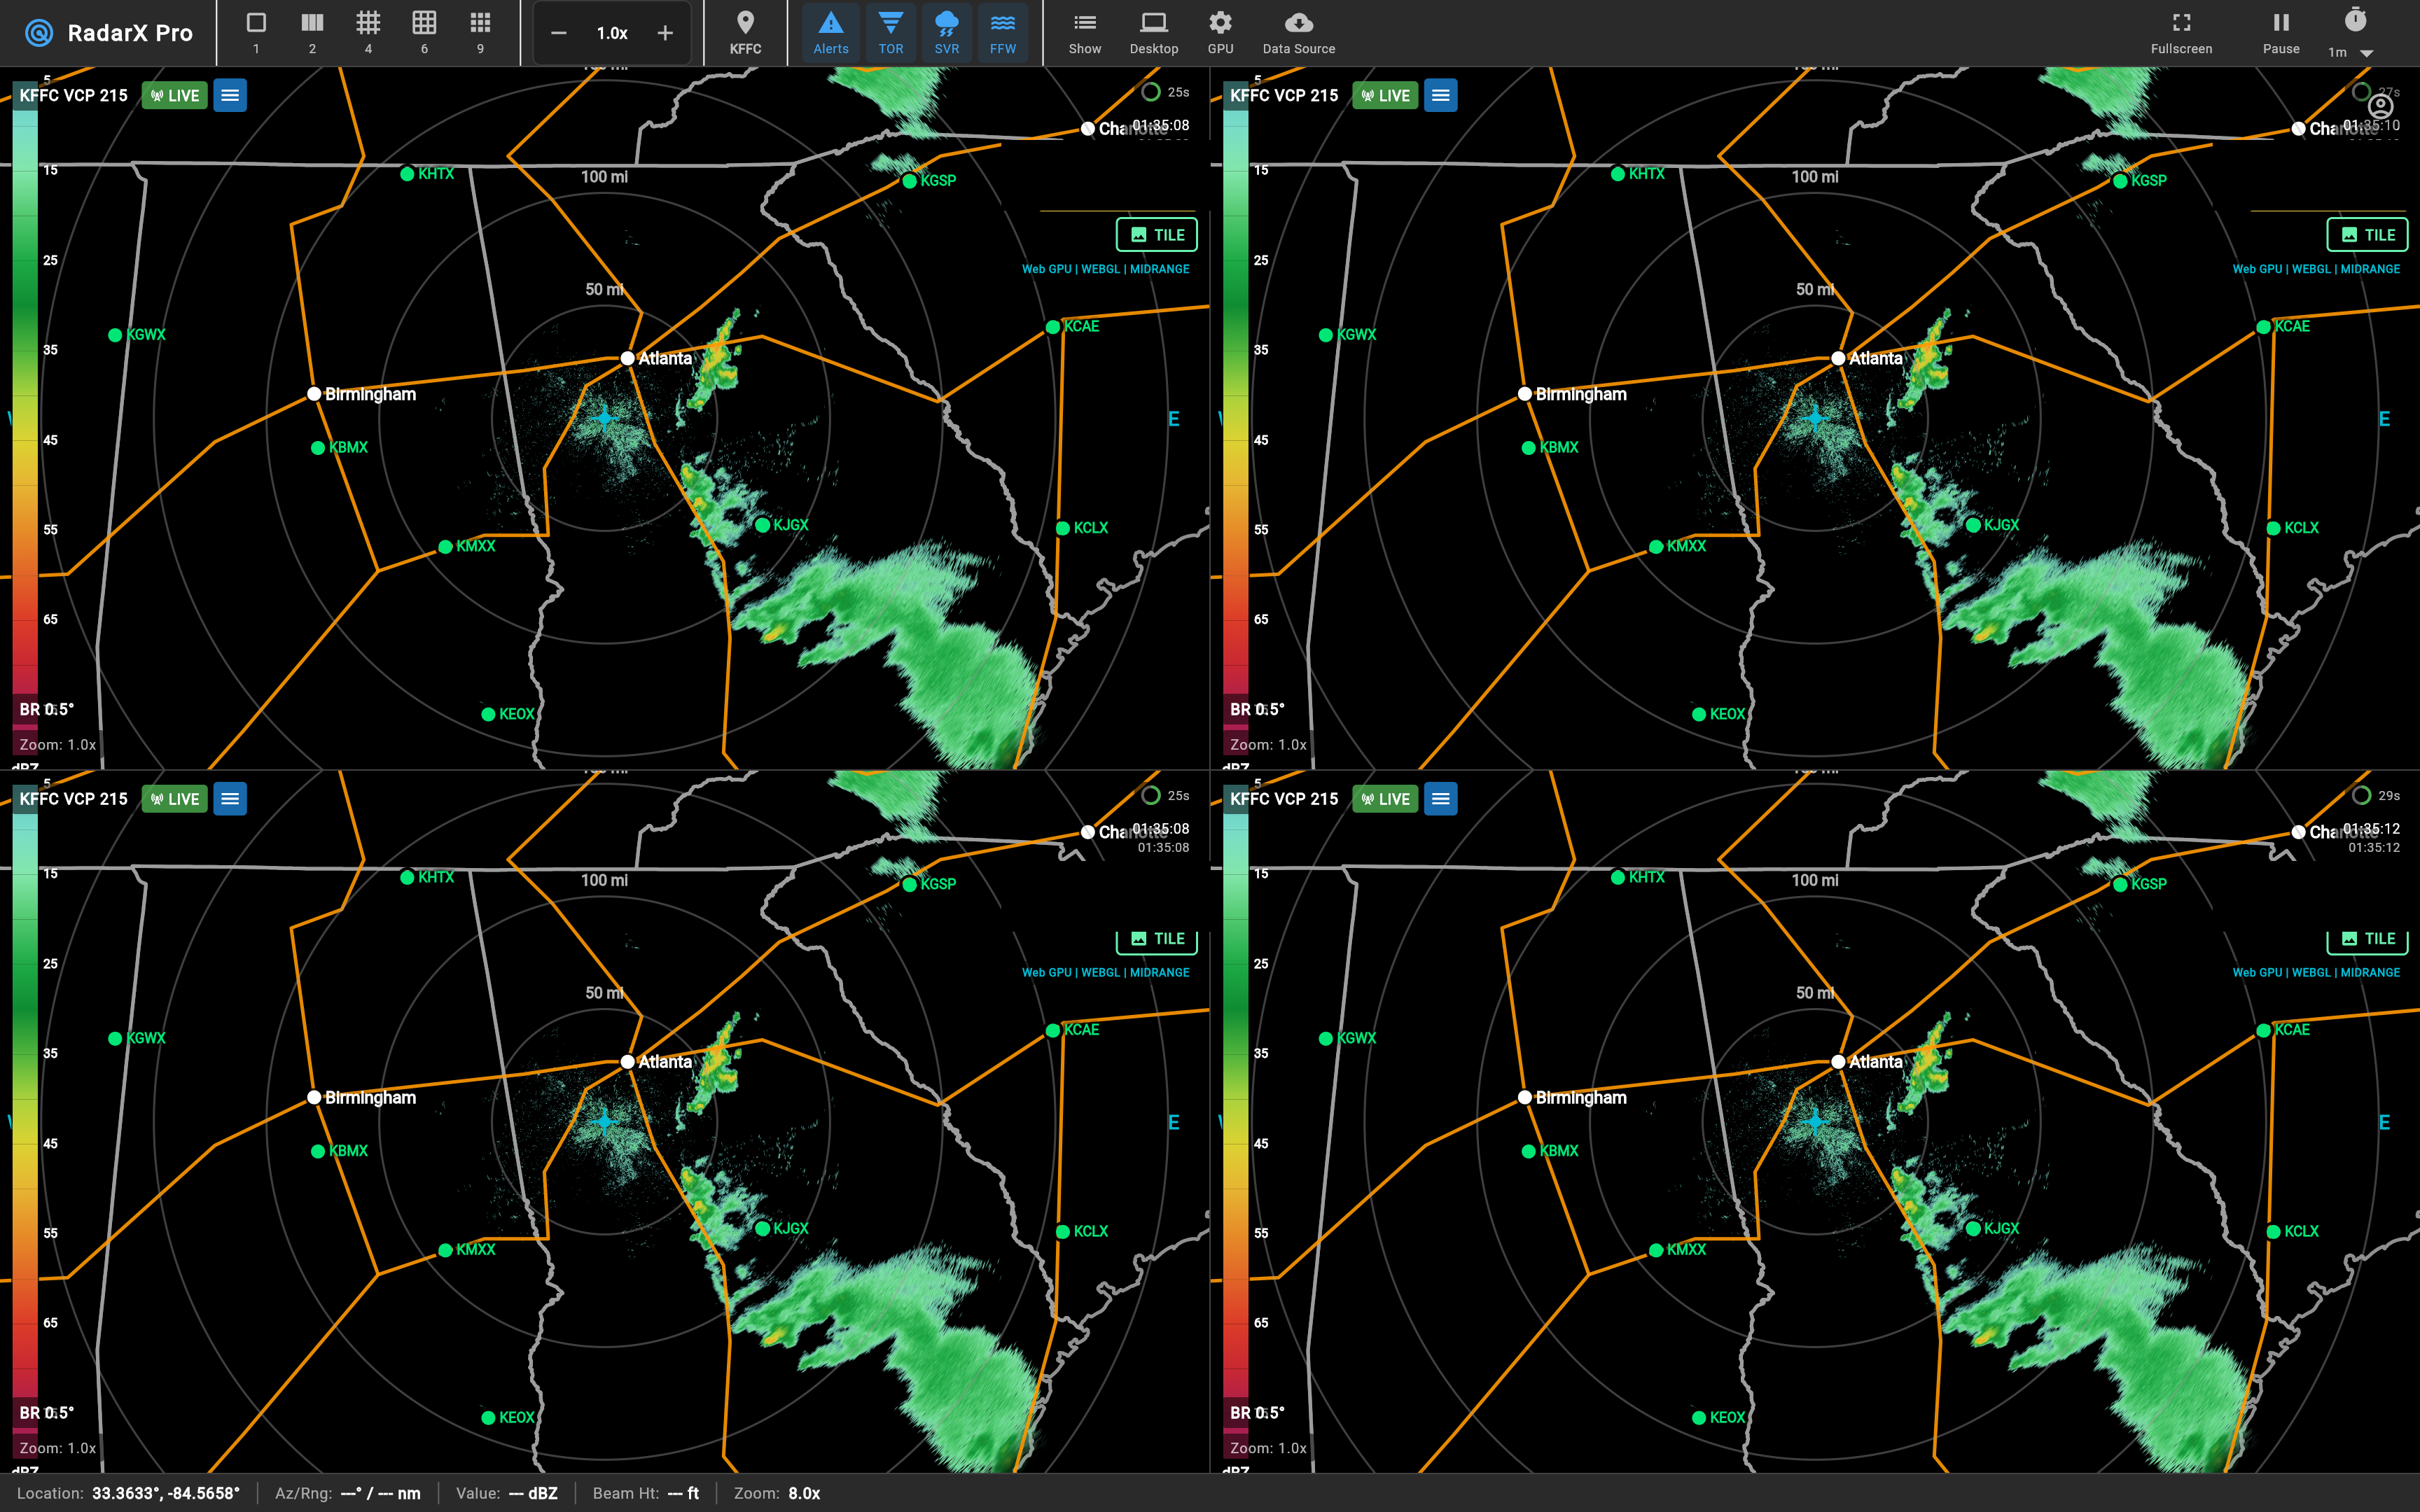Open bottom-right pane hamburger menu

[1440, 798]
